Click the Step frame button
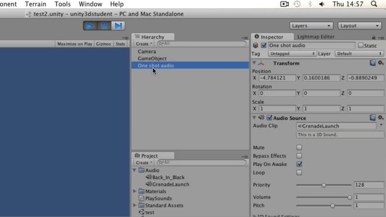This screenshot has height=217, width=386. (118, 26)
